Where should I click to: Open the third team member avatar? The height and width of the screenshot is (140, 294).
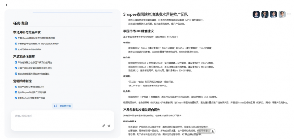coord(273,14)
